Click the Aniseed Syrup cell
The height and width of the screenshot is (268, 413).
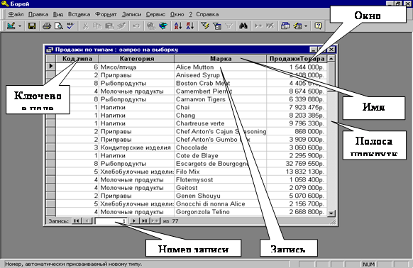[x=220, y=75]
